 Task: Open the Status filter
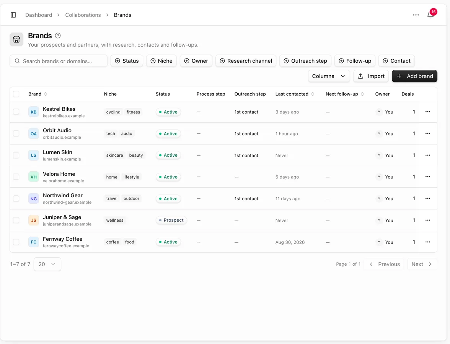click(127, 61)
